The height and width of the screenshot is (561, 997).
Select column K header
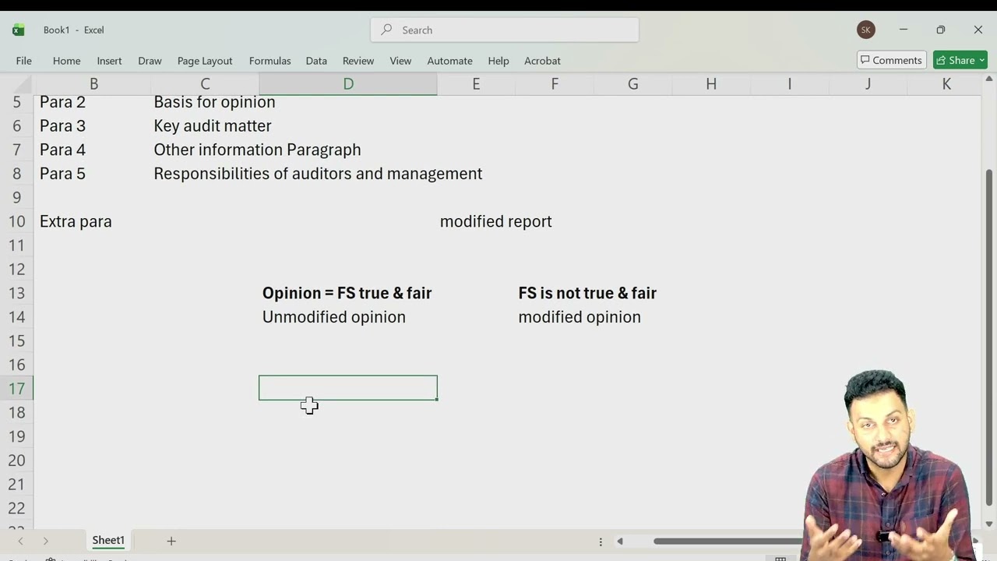946,84
